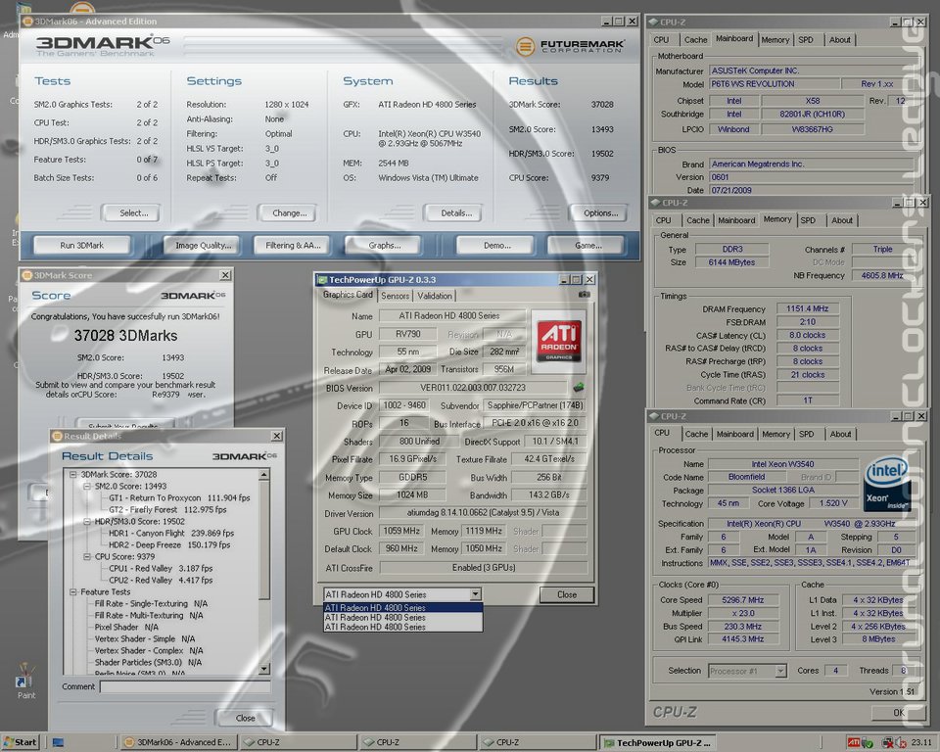The width and height of the screenshot is (940, 752).
Task: Click the muted volume tray icon
Action: coord(900,742)
